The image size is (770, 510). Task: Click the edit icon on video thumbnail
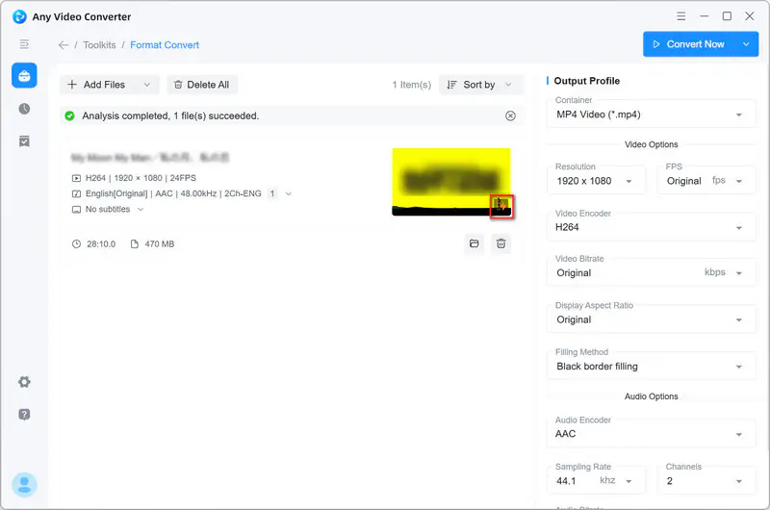(x=501, y=206)
